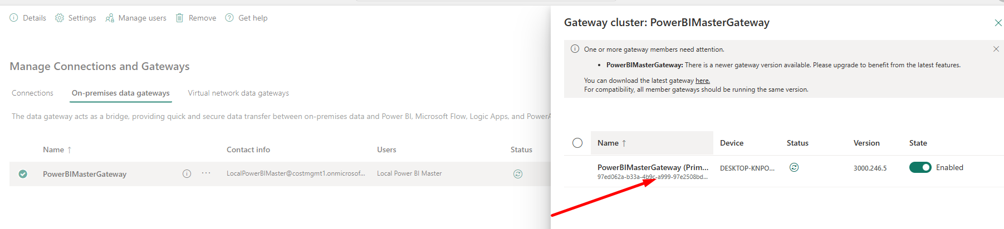The width and height of the screenshot is (1004, 229).
Task: Click the info icon in attention banner
Action: 575,49
